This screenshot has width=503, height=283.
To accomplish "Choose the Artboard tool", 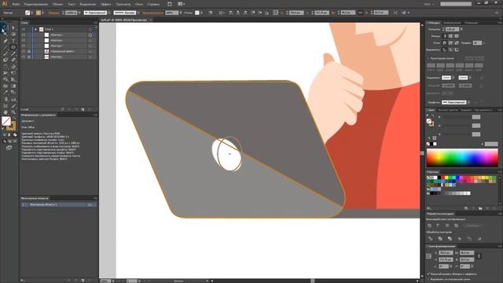I will (x=6, y=106).
